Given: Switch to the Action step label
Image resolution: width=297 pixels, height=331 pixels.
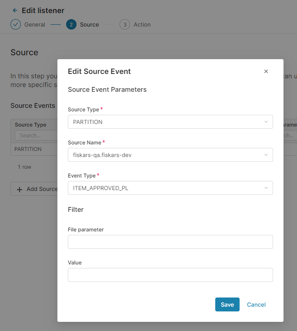Looking at the screenshot, I should point(142,24).
